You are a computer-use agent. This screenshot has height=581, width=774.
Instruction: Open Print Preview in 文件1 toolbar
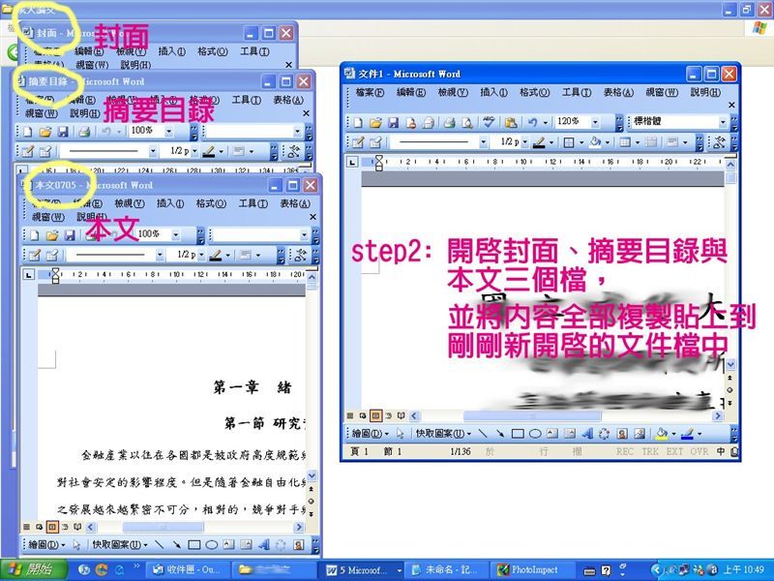[x=466, y=123]
